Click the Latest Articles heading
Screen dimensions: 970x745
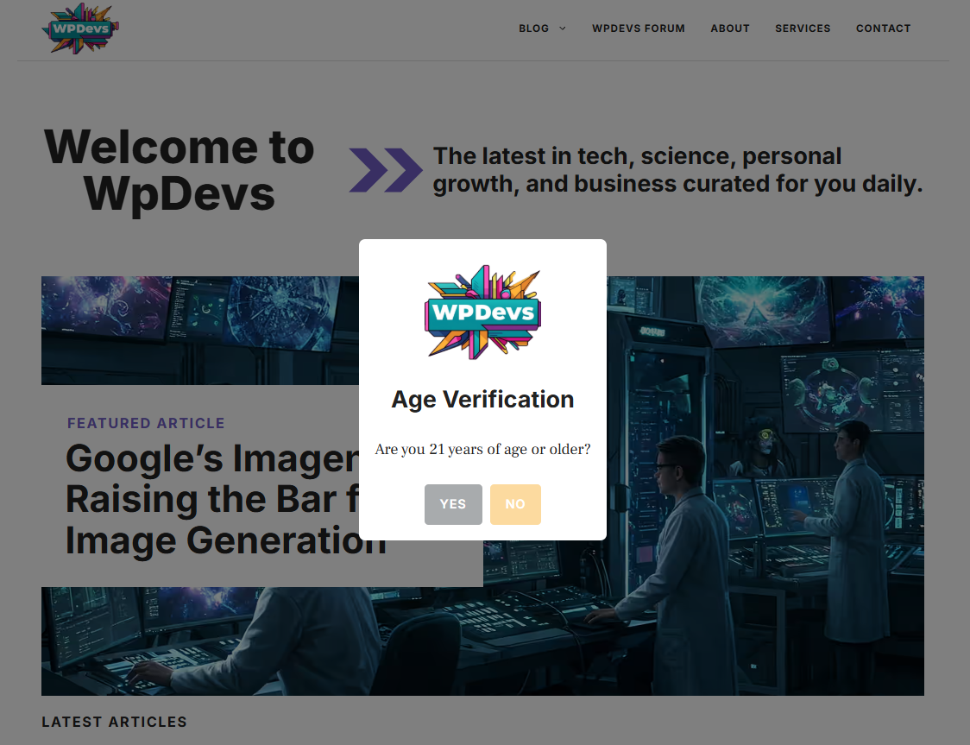(115, 722)
